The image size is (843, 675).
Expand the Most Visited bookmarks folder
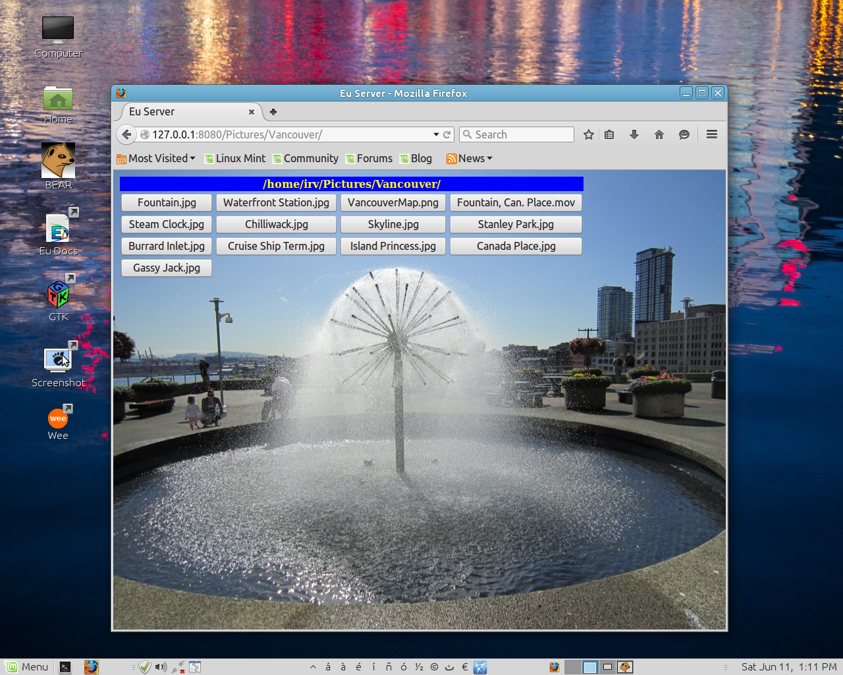pyautogui.click(x=157, y=158)
